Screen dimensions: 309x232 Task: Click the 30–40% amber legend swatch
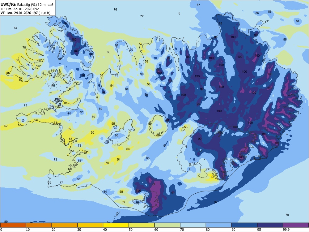(x=90, y=225)
